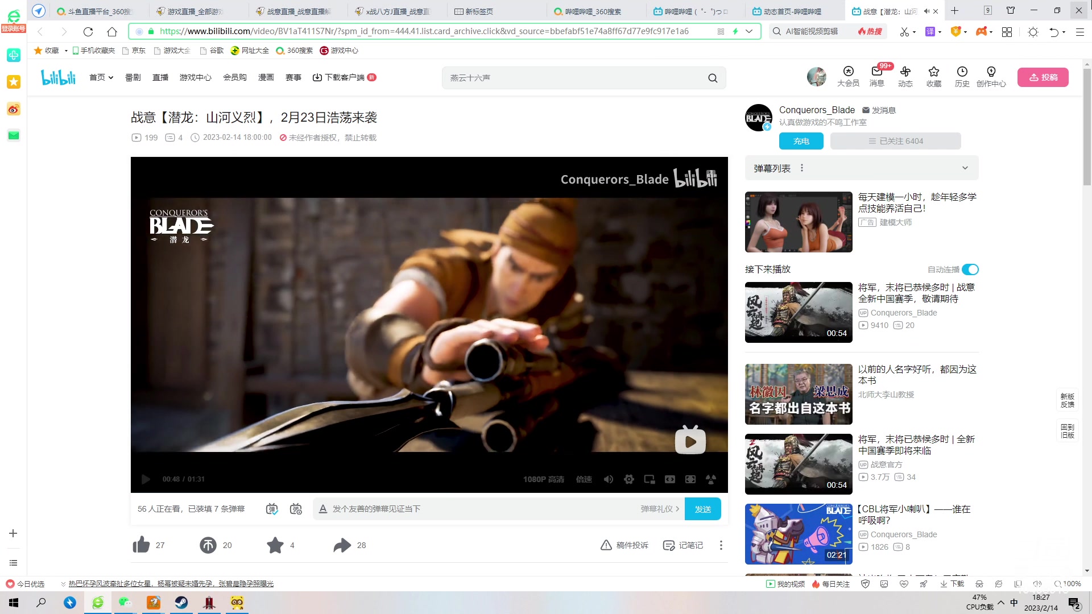Click 新版反馈 side button

pos(1068,400)
